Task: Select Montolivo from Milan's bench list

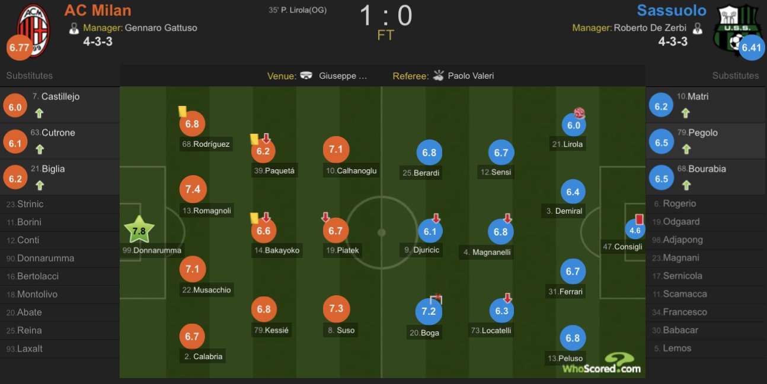Action: coord(60,294)
